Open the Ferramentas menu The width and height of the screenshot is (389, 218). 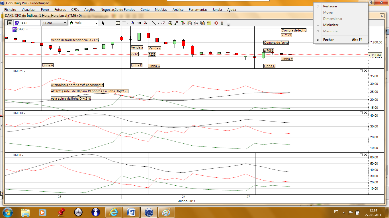198,10
